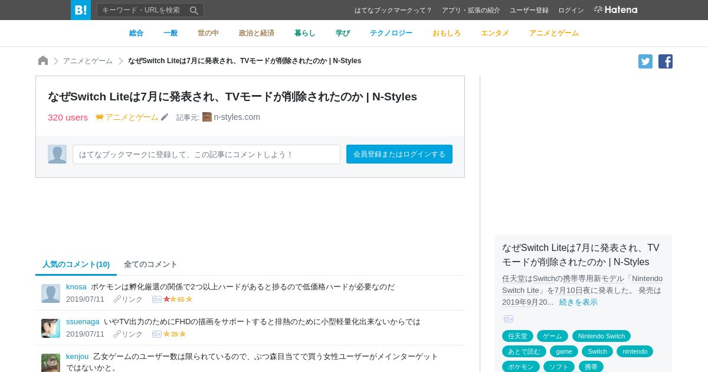Add a star to ssuenaga's comment

(x=157, y=334)
